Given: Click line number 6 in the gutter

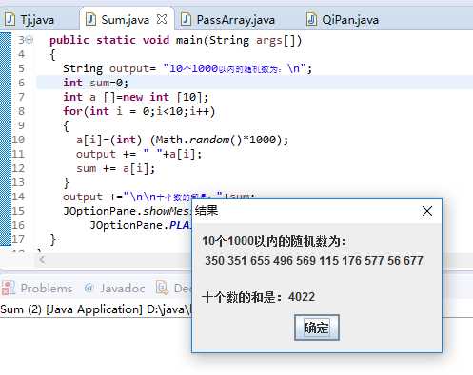Looking at the screenshot, I should [21, 83].
